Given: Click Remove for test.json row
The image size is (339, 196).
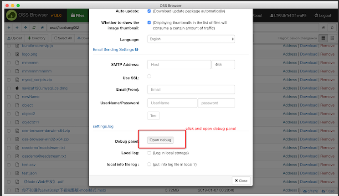Looking at the screenshot, I should point(327,173).
